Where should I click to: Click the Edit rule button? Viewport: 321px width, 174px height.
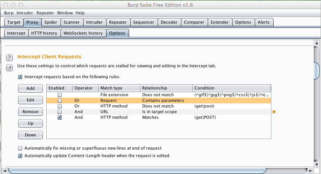(30, 100)
